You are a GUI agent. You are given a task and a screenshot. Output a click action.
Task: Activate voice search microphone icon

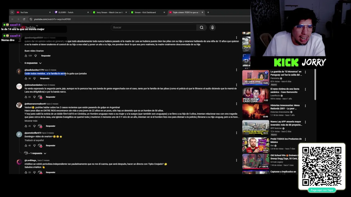212,27
